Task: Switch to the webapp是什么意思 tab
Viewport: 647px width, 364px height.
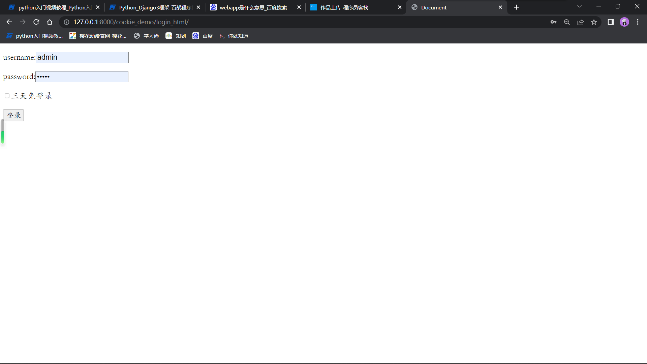Action: click(255, 7)
